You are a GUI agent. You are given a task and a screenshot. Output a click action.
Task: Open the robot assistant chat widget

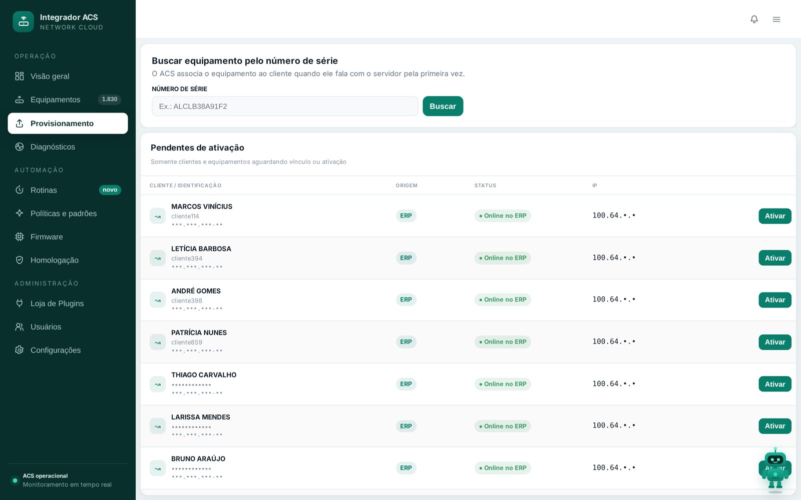(x=775, y=470)
